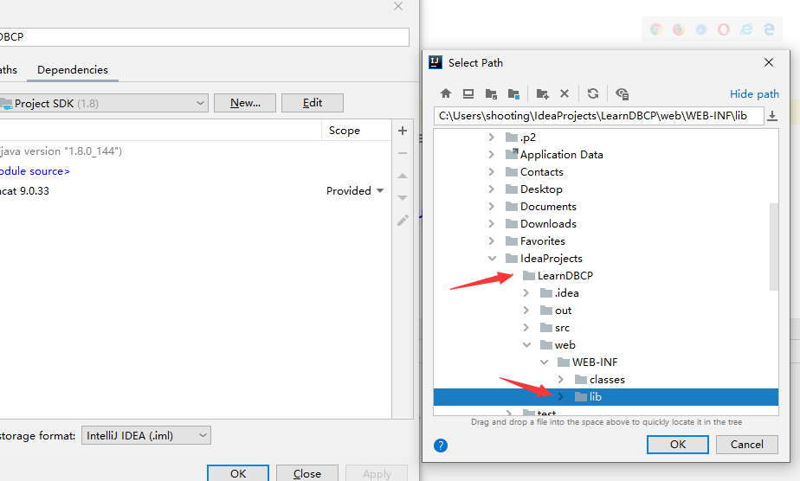Open the storage format dropdown
Screen dimensions: 800x481
(x=146, y=436)
